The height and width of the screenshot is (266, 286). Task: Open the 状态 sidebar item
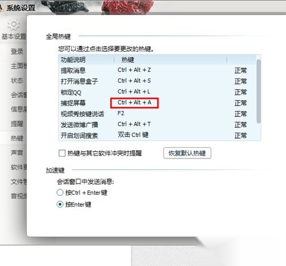pyautogui.click(x=17, y=80)
